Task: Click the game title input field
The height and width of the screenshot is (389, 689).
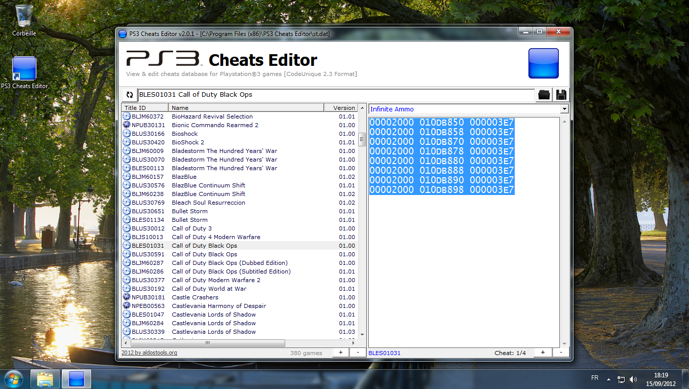Action: pos(336,95)
